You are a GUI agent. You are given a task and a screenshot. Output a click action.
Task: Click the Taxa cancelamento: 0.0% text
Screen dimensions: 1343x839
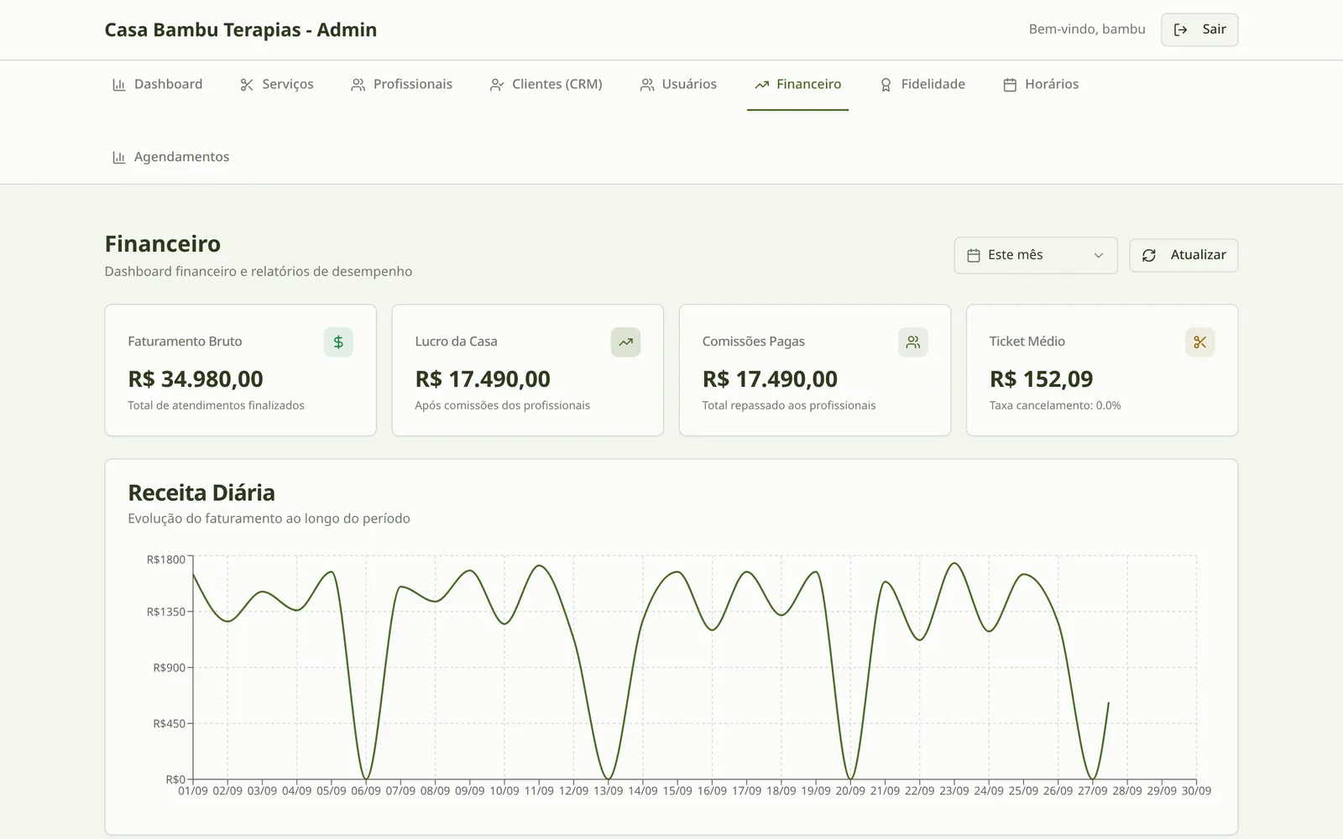pos(1055,405)
